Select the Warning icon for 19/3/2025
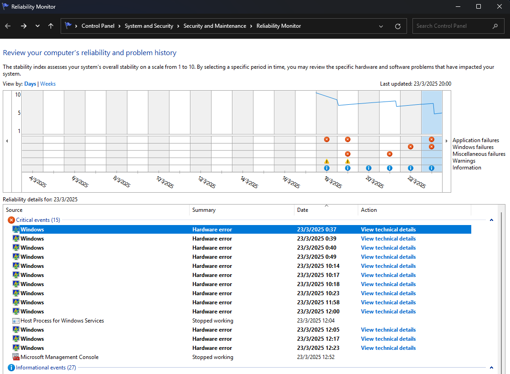 click(348, 161)
